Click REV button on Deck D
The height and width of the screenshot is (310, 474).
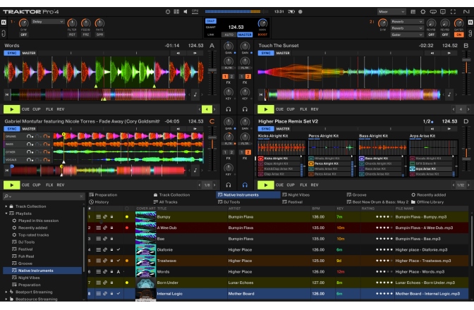click(x=315, y=185)
